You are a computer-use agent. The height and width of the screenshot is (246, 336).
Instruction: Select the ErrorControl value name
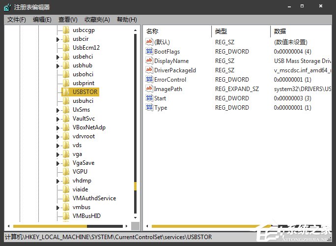coord(170,80)
